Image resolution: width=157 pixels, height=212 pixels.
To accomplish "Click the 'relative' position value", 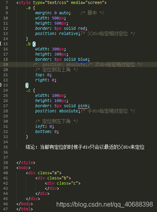I will pyautogui.click(x=69, y=33).
